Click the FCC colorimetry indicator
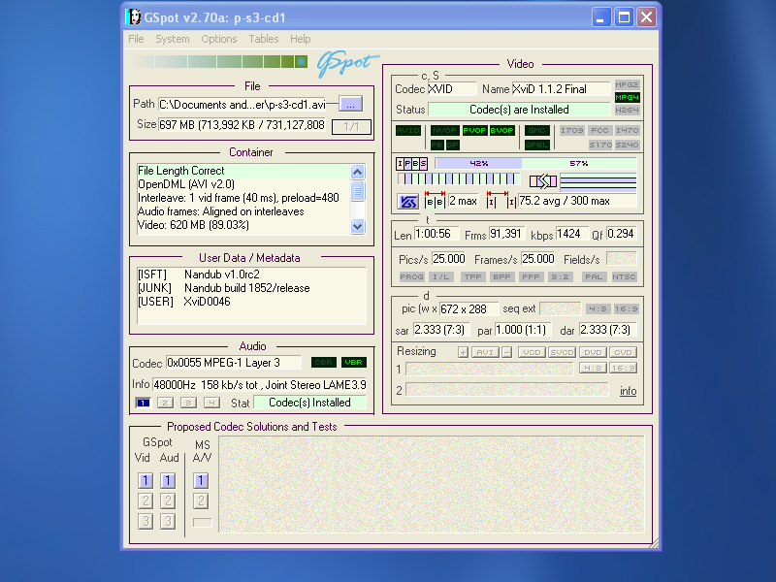Viewport: 776px width, 582px height. [599, 131]
